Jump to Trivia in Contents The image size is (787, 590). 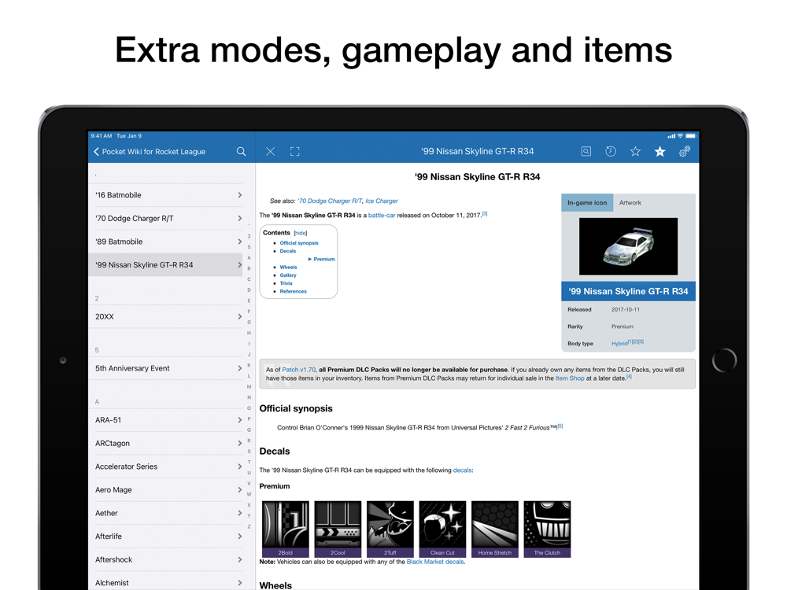pos(286,283)
